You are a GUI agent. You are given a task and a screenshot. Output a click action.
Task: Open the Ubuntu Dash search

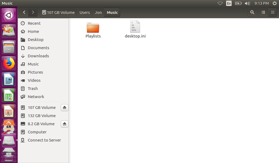click(9, 15)
